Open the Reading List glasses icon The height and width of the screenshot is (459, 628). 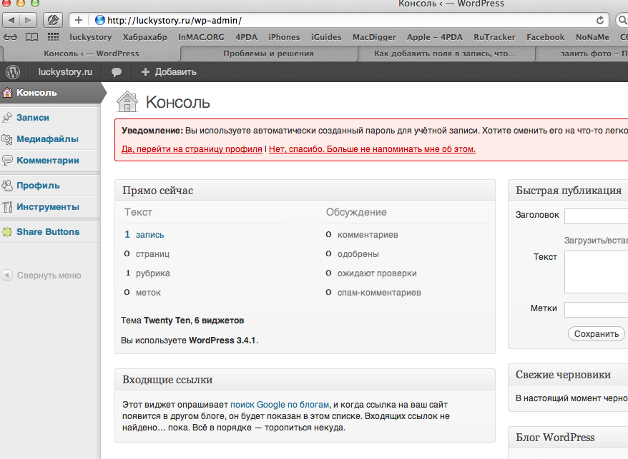[11, 37]
